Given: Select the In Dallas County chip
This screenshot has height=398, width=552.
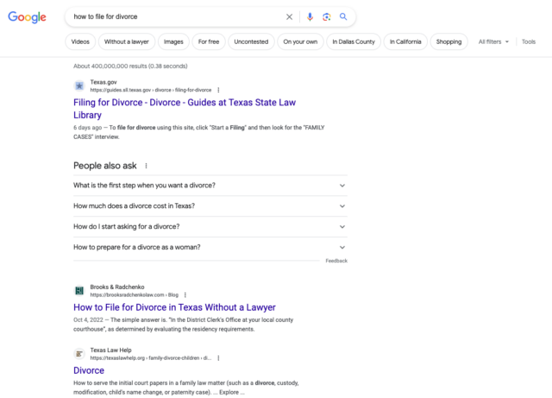Looking at the screenshot, I should pyautogui.click(x=354, y=41).
